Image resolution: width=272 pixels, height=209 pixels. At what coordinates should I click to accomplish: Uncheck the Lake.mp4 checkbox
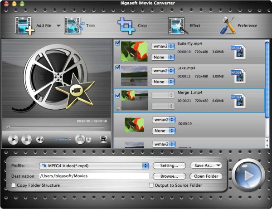(117, 68)
